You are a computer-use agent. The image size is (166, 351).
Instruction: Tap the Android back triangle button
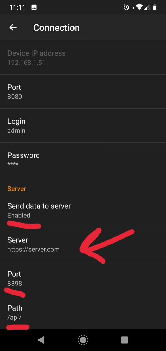click(x=41, y=340)
